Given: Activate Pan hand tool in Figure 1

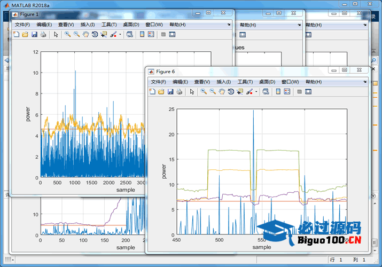Looking at the screenshot, I should (x=86, y=34).
